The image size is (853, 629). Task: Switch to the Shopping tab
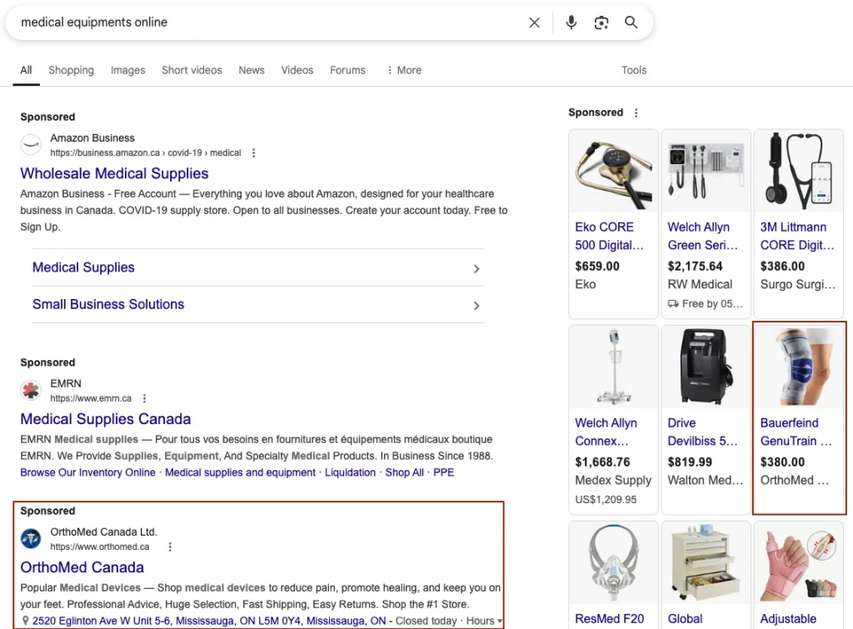(x=72, y=70)
